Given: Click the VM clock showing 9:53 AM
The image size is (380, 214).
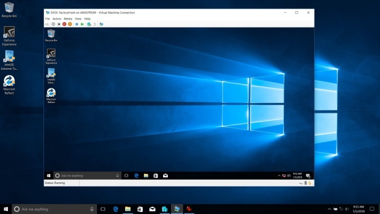Looking at the screenshot, I should tap(297, 175).
